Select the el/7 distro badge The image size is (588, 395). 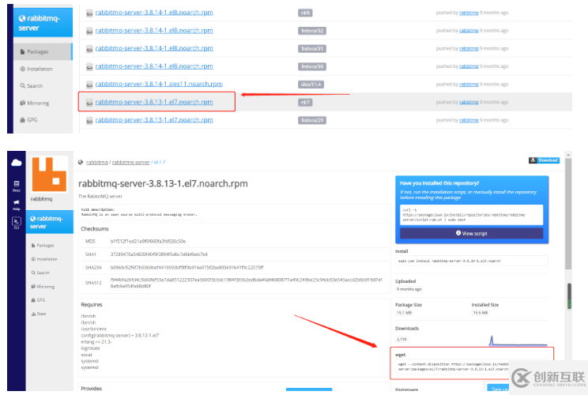pyautogui.click(x=305, y=103)
